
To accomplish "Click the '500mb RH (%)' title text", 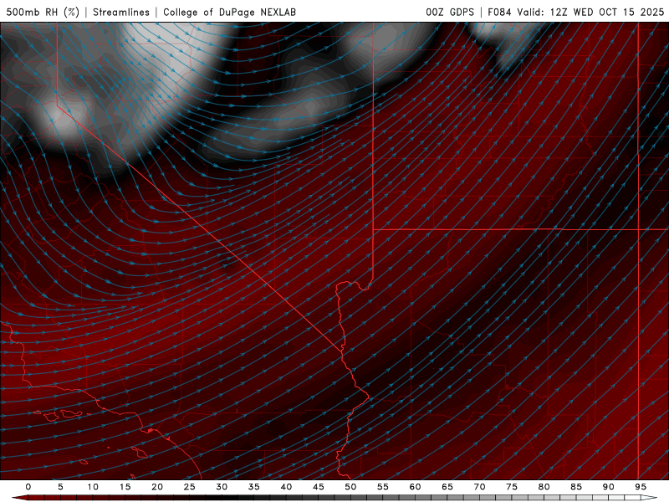I will click(43, 12).
